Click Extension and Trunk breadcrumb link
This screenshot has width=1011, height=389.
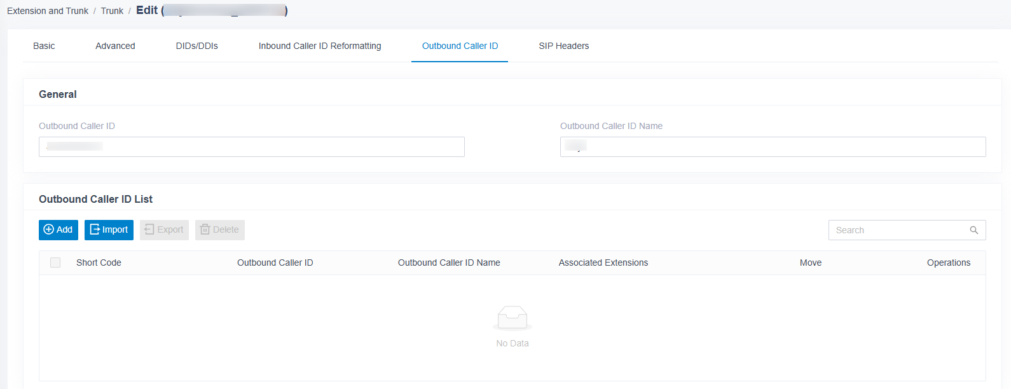click(x=48, y=11)
